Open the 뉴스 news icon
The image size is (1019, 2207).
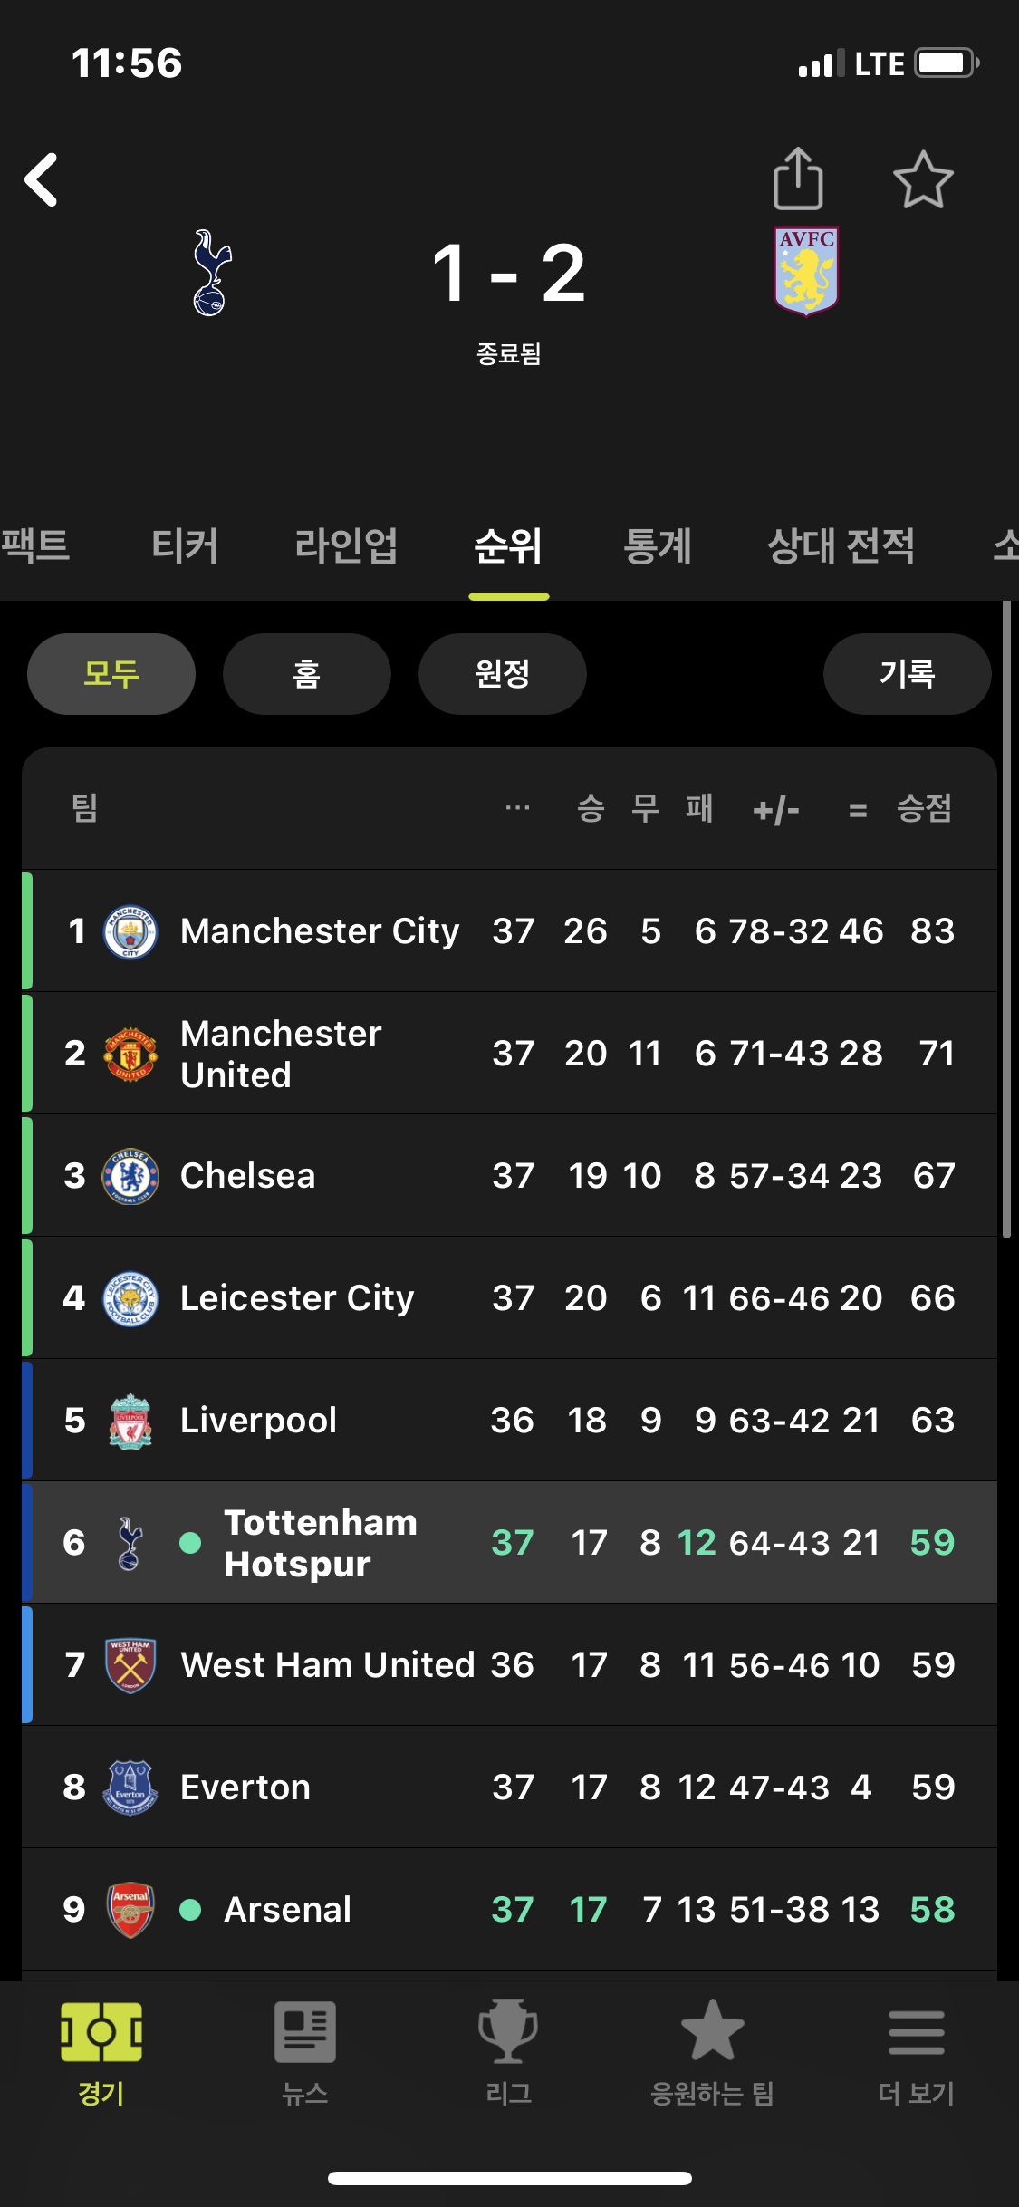click(x=305, y=2032)
